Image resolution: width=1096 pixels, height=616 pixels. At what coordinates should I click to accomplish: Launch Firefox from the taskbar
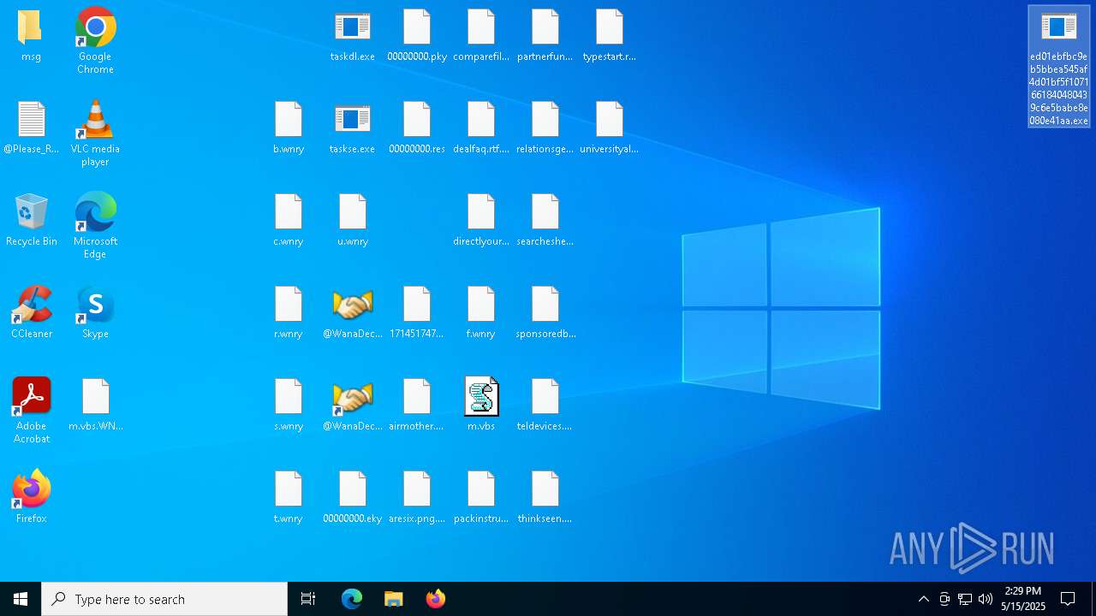pos(436,599)
